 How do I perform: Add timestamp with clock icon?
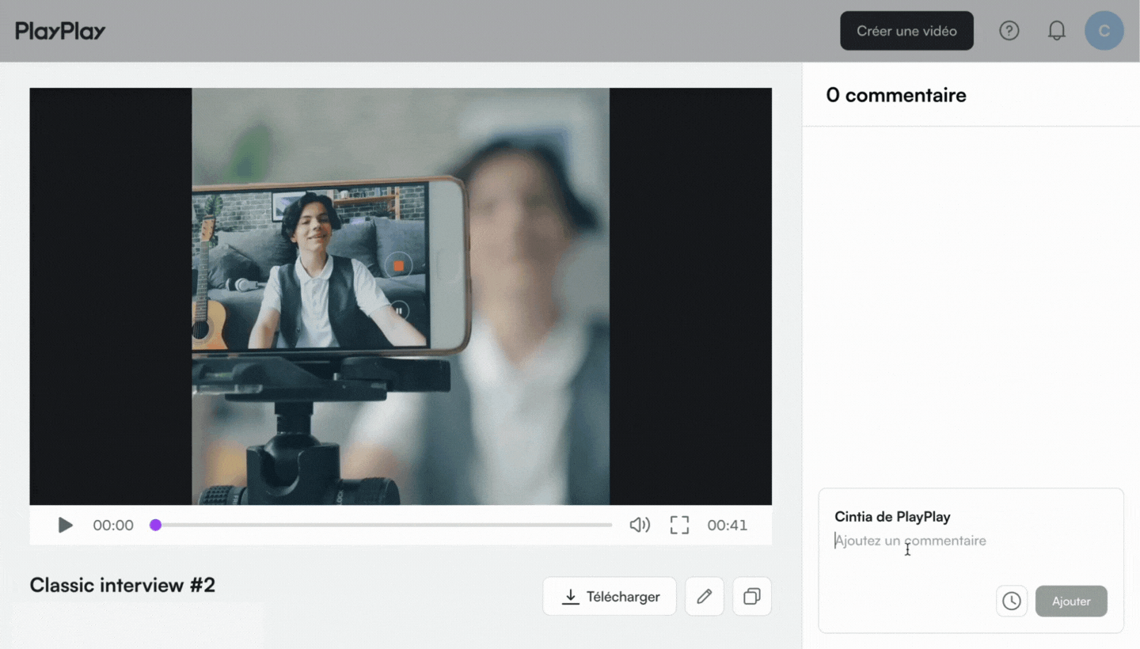(x=1012, y=602)
